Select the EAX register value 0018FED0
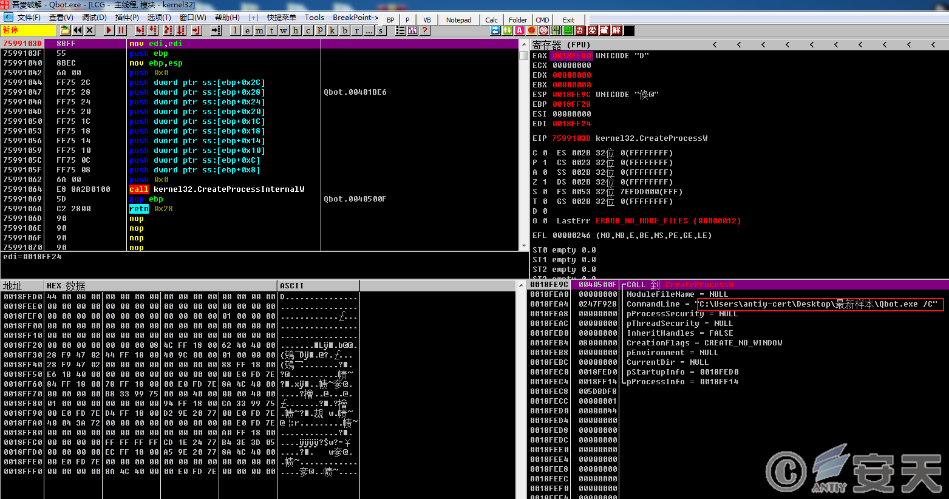 [571, 56]
